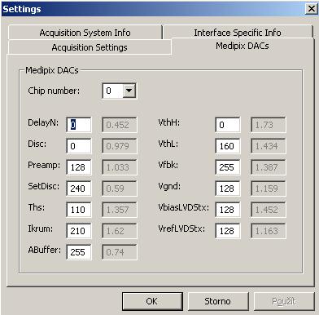Switch to Acquisition System Info tab
This screenshot has width=319, height=315.
point(85,33)
